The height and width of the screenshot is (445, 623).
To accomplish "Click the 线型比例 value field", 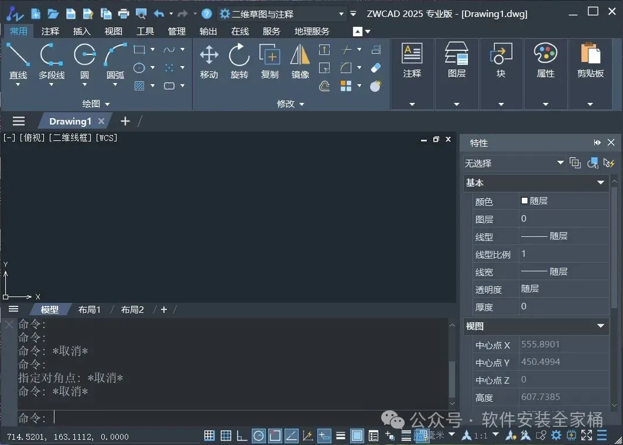I will (564, 254).
